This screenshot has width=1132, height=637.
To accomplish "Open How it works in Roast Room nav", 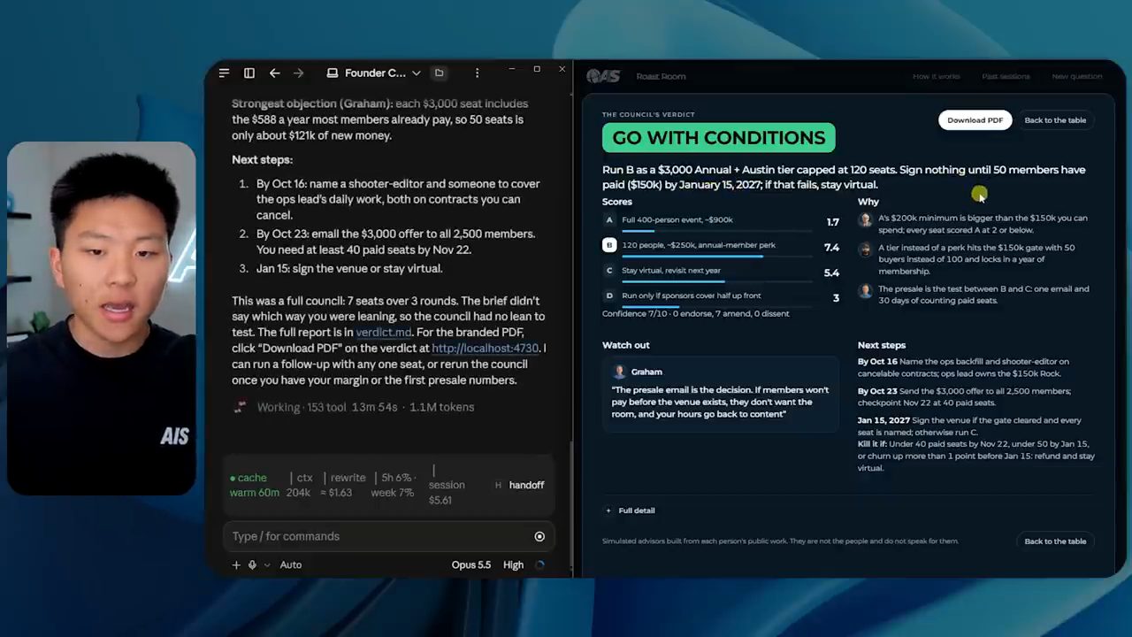I will [x=936, y=76].
